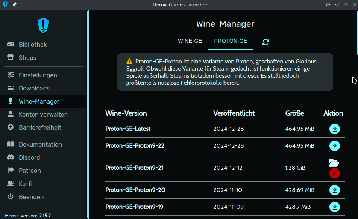This screenshot has width=358, height=219.
Task: Download Proton-GE-Latest
Action: [x=334, y=129]
